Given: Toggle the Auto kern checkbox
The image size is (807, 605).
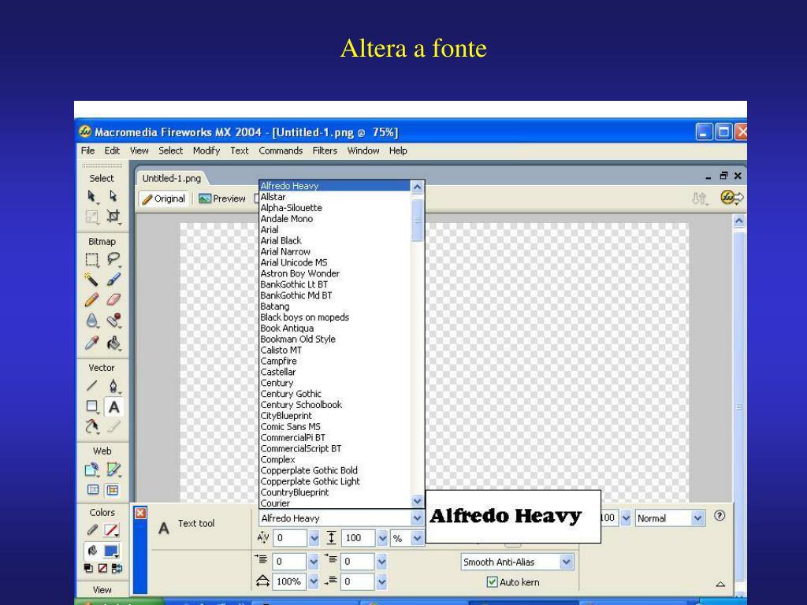Looking at the screenshot, I should 492,582.
